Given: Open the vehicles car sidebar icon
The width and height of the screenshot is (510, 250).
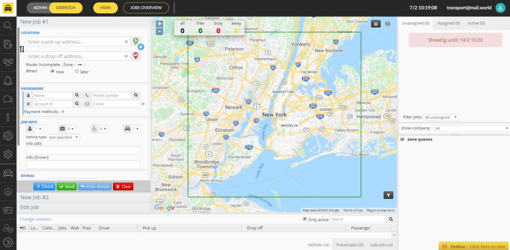Looking at the screenshot, I should [x=8, y=173].
